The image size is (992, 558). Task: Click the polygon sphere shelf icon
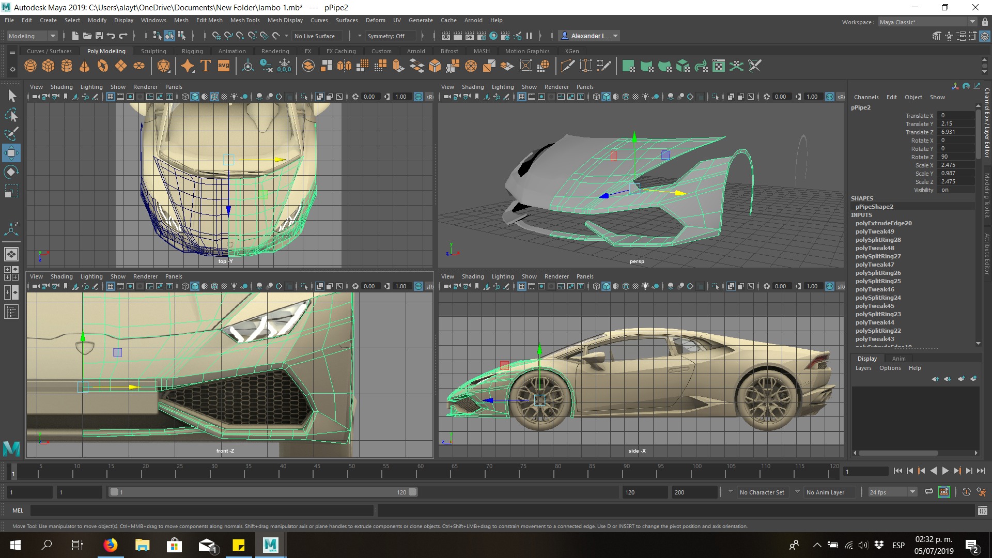(30, 66)
